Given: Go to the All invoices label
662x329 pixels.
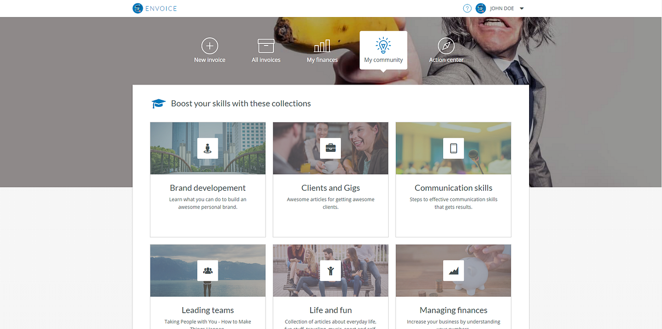Looking at the screenshot, I should tap(266, 60).
